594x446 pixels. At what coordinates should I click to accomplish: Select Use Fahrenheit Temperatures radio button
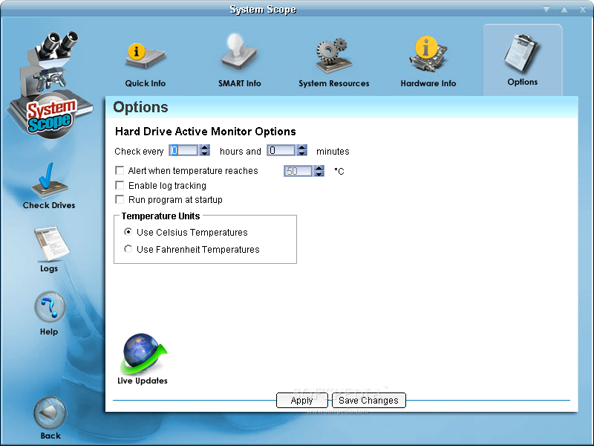(x=128, y=249)
